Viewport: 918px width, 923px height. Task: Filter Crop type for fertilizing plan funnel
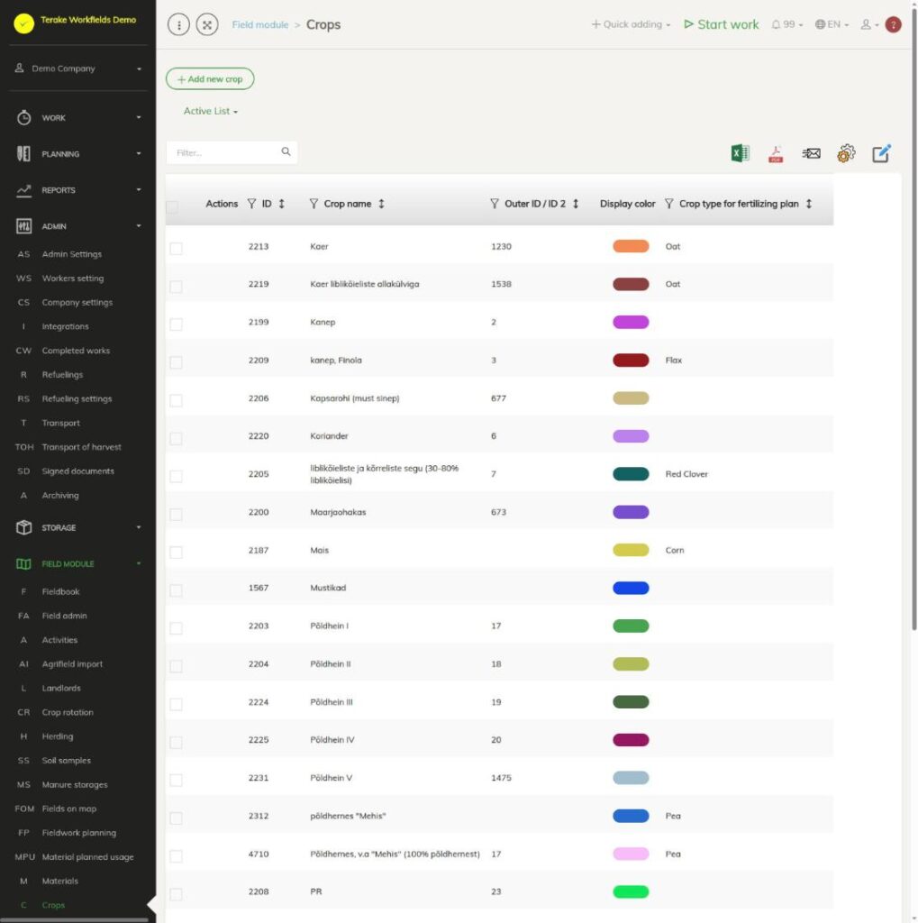(x=669, y=204)
